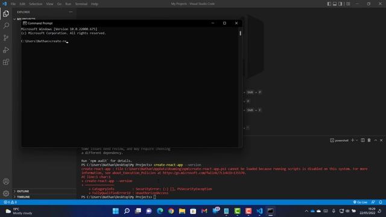Maximize the terminal panel size

pos(376,140)
